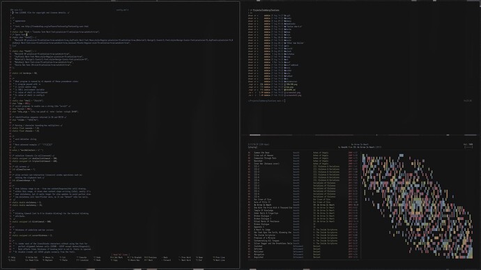481x270 pixels.
Task: Click the Forward shortcut in nano
Action: [x=166, y=260]
